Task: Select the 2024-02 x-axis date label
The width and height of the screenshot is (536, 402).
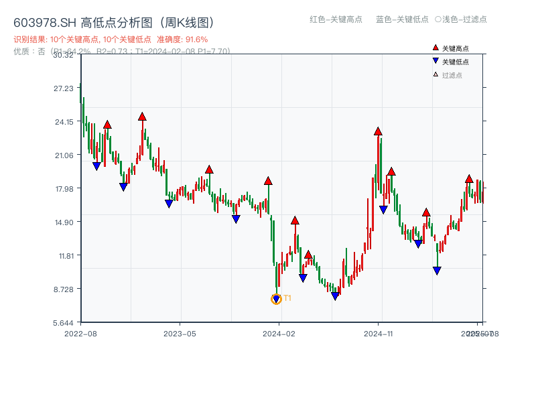Action: 279,333
